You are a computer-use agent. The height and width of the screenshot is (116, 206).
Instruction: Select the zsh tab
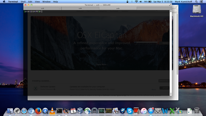tap(118, 8)
